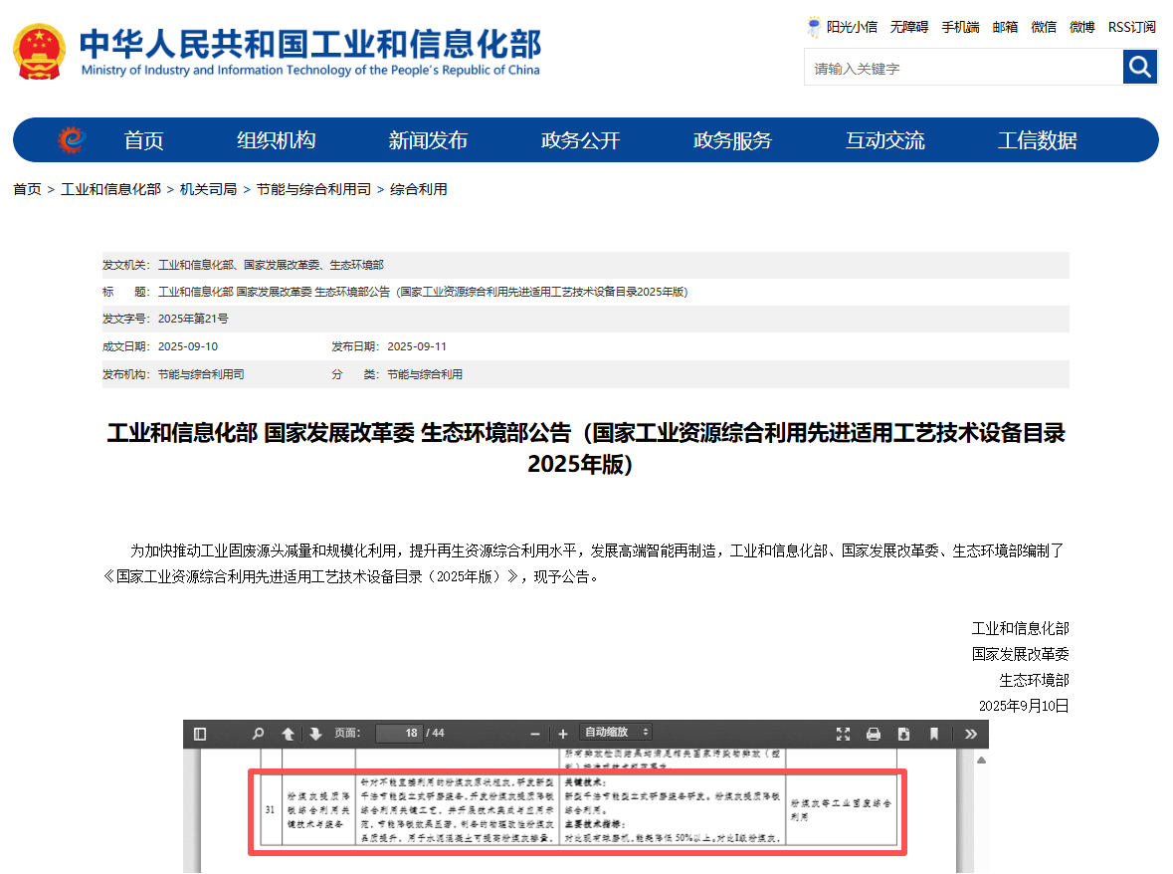This screenshot has width=1173, height=874.
Task: Open the PDF find tool with the magnifier icon
Action: [257, 734]
